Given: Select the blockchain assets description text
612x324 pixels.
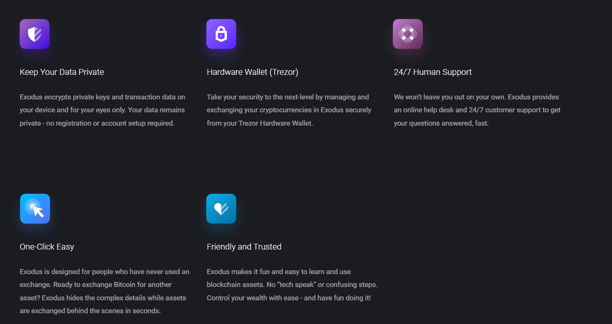Looking at the screenshot, I should [292, 284].
